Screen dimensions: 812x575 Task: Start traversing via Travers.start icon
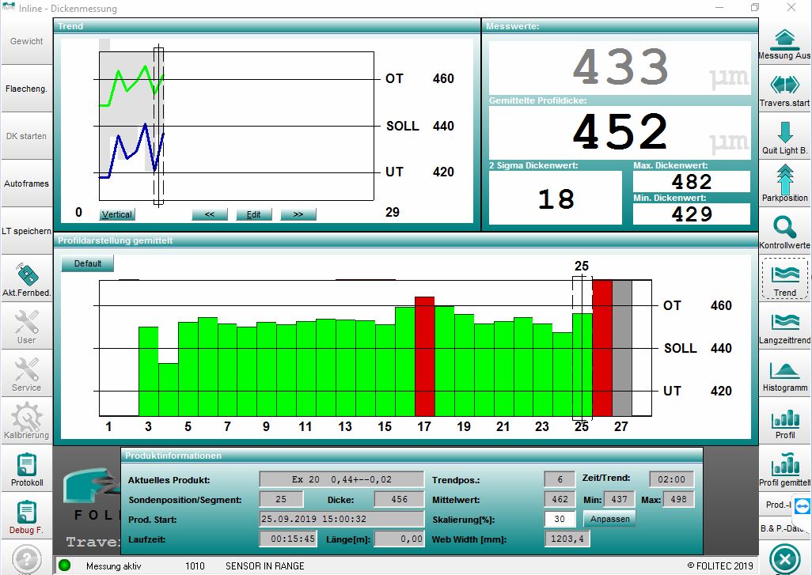pyautogui.click(x=784, y=89)
